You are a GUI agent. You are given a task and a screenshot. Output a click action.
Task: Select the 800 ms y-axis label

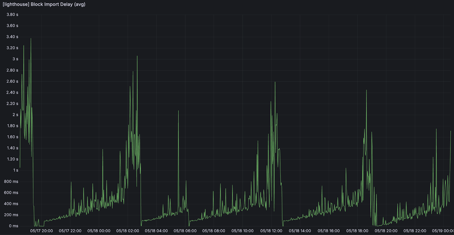(11, 181)
